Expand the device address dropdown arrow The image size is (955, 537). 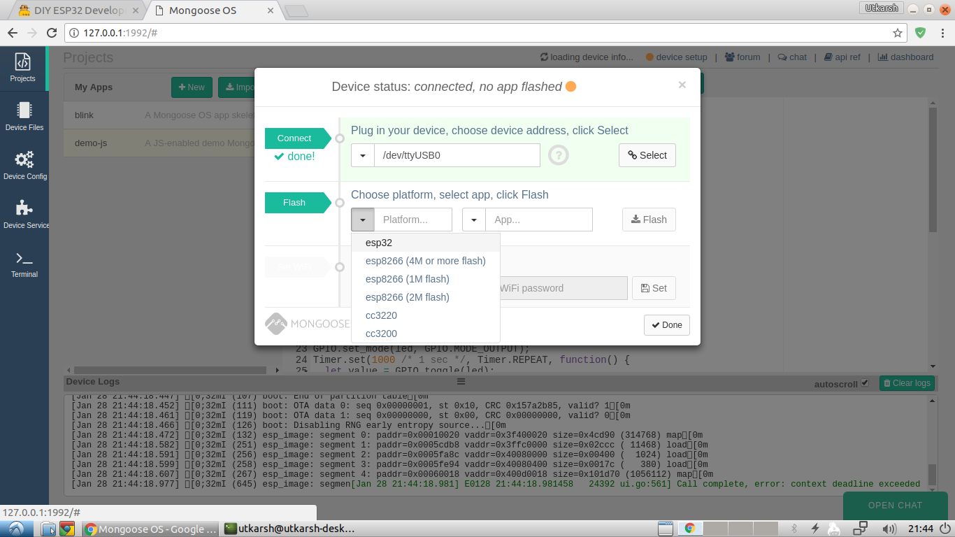tap(363, 155)
